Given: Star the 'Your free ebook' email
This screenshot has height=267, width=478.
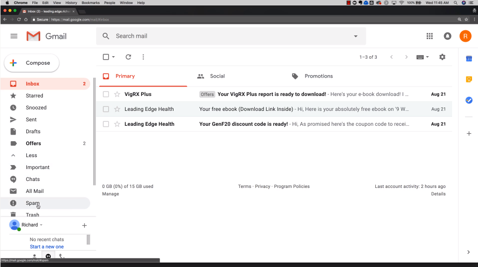Looking at the screenshot, I should click(x=117, y=109).
